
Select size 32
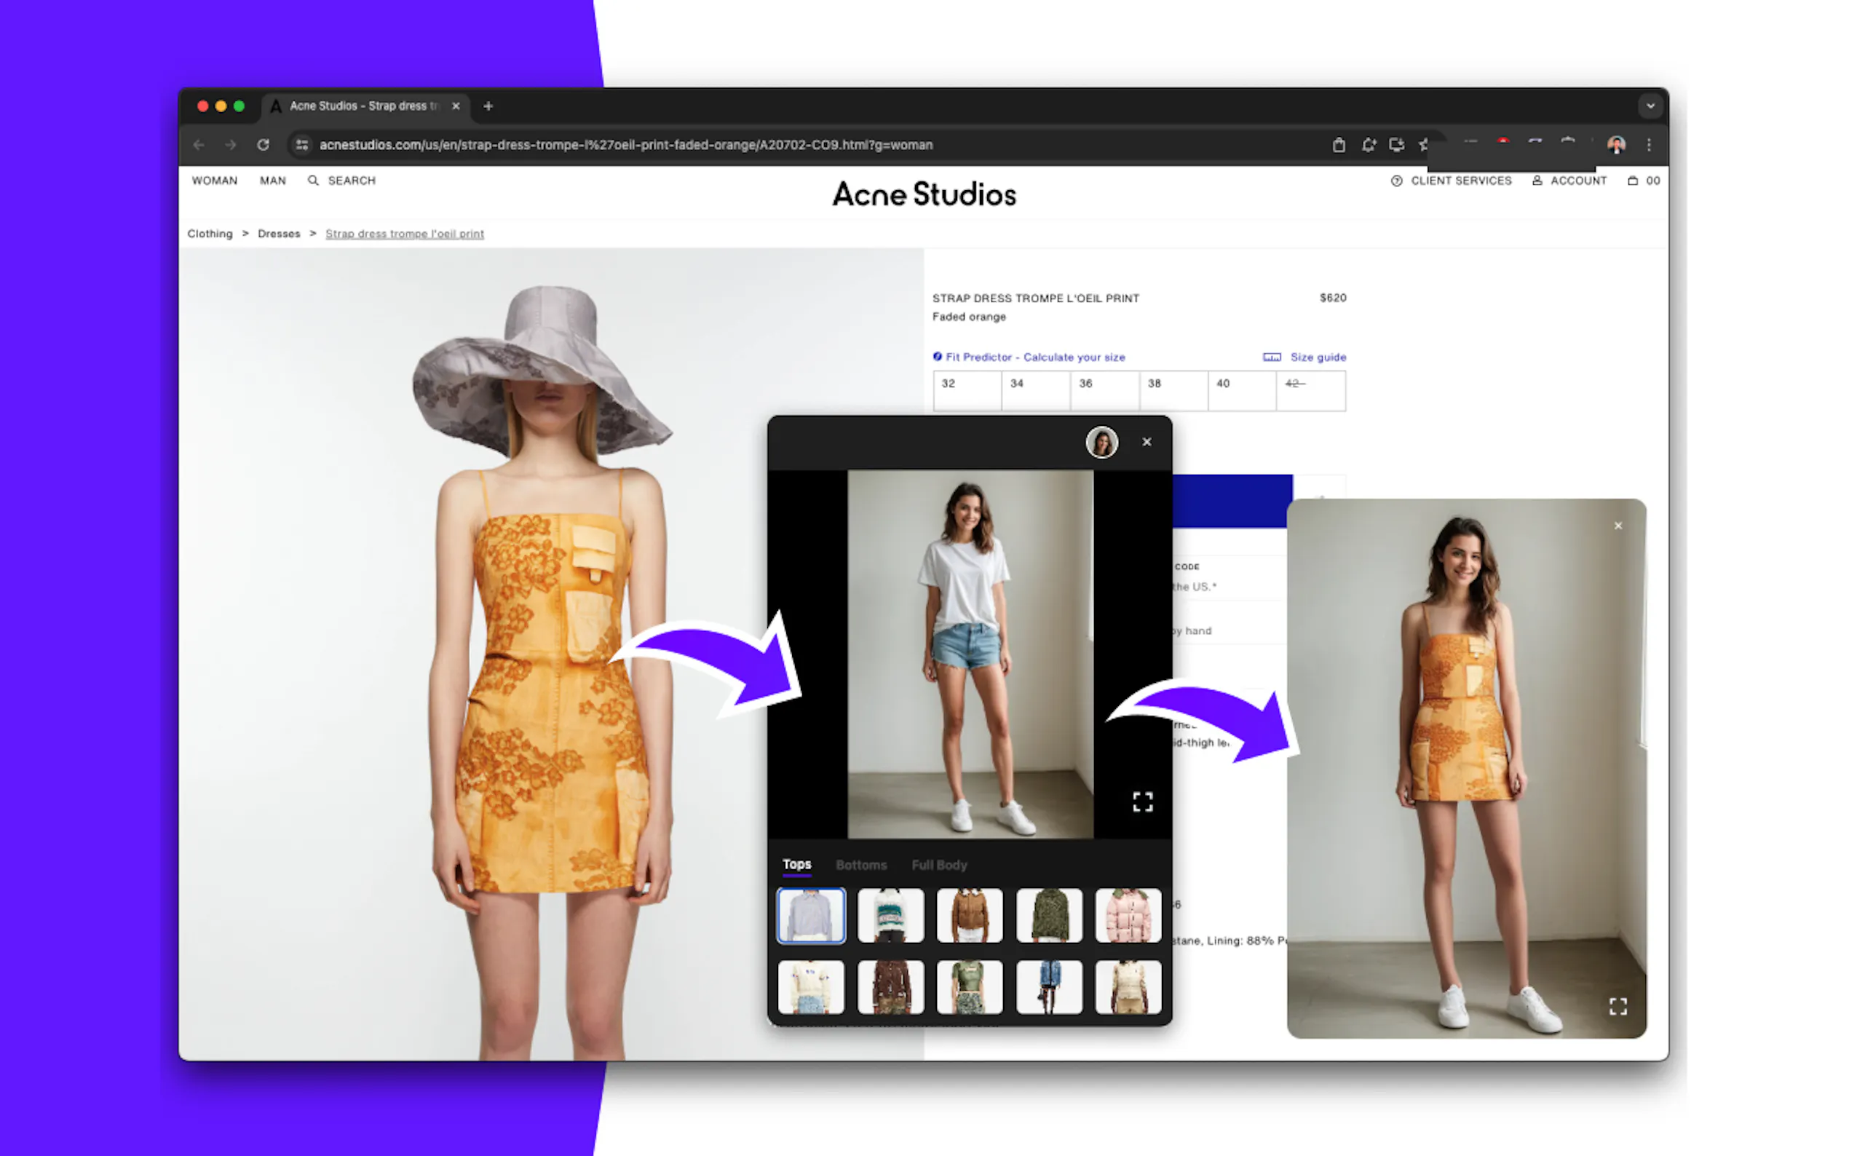(x=966, y=391)
